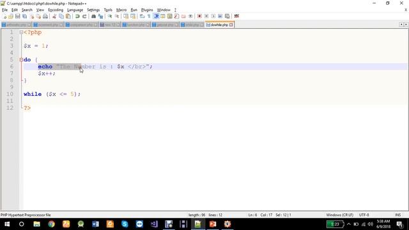Redo the edit with the Redo arrow

click(84, 16)
